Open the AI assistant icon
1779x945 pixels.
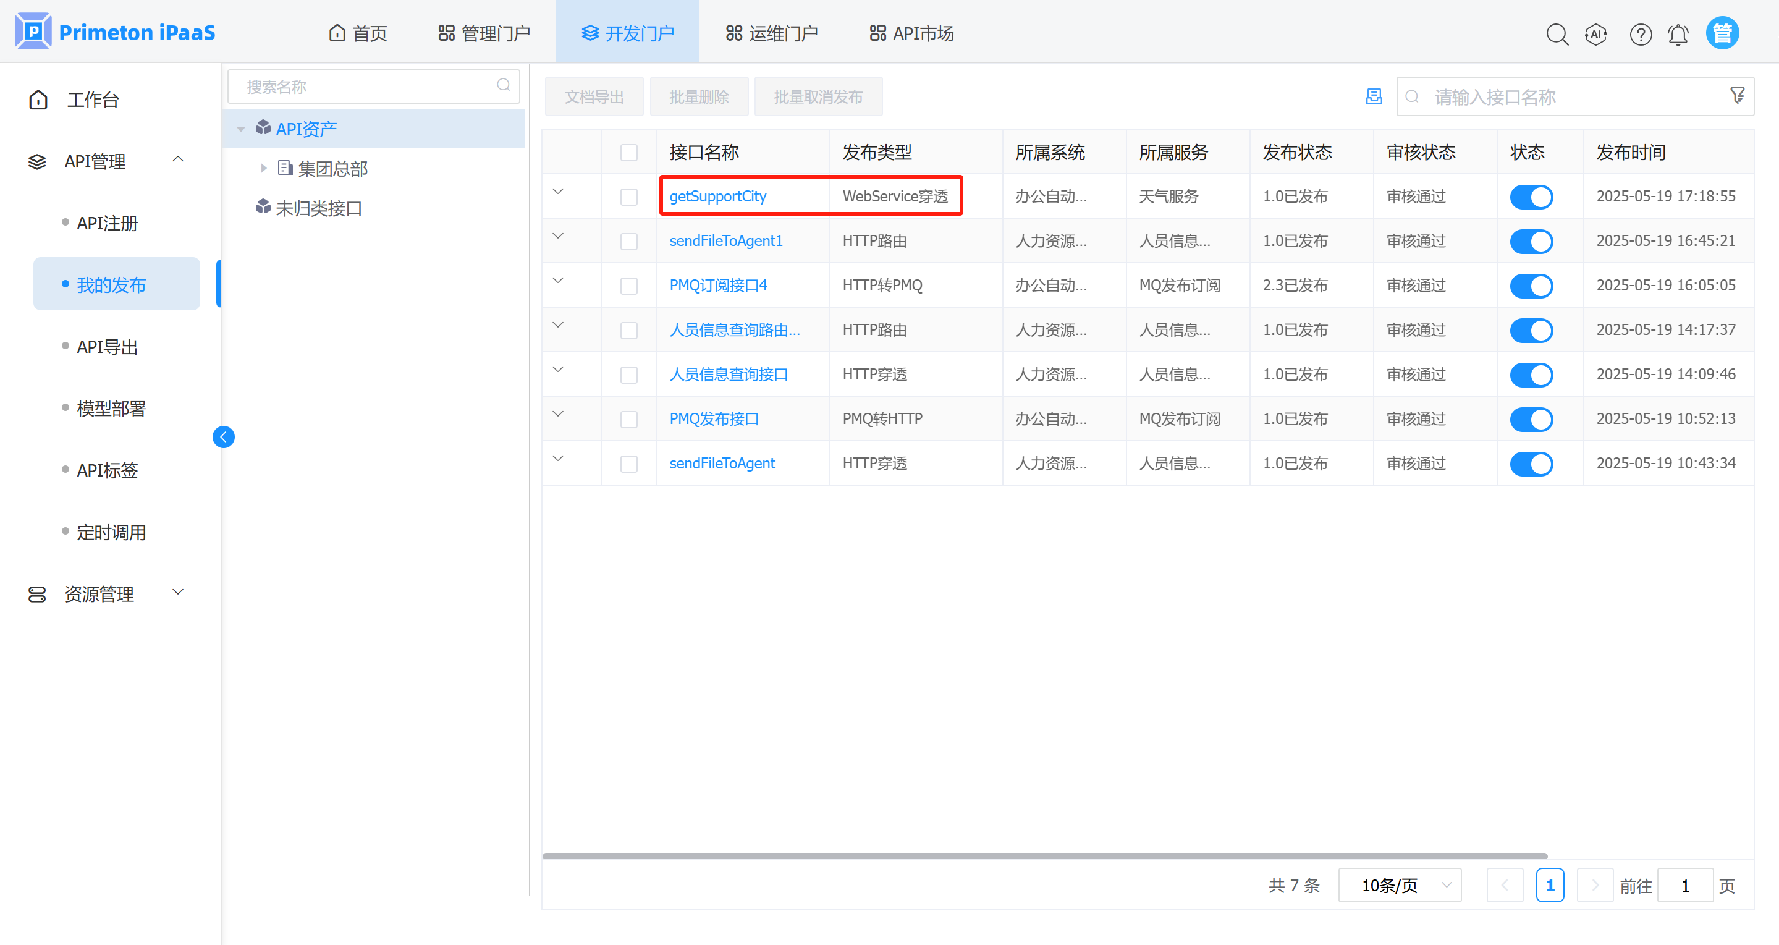[1596, 34]
